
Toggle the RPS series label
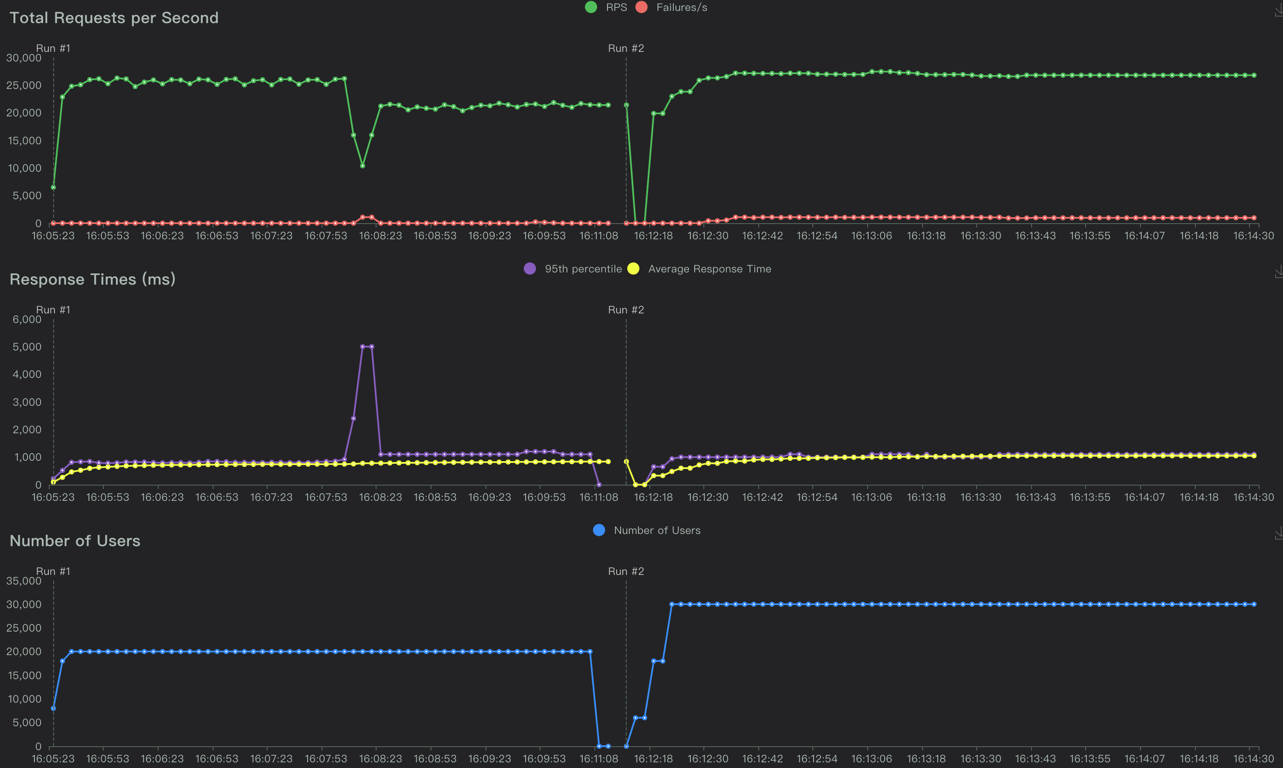(x=616, y=7)
